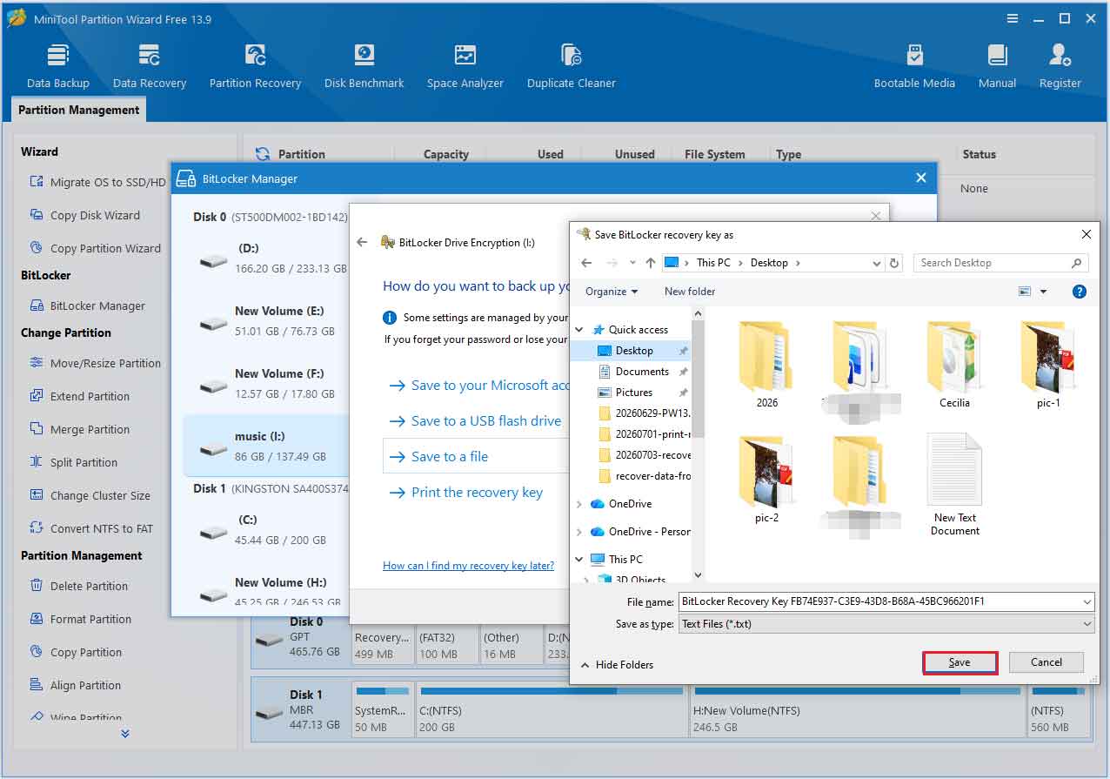
Task: Select the H:New Volume(NTFS) partition block
Action: tap(856, 710)
